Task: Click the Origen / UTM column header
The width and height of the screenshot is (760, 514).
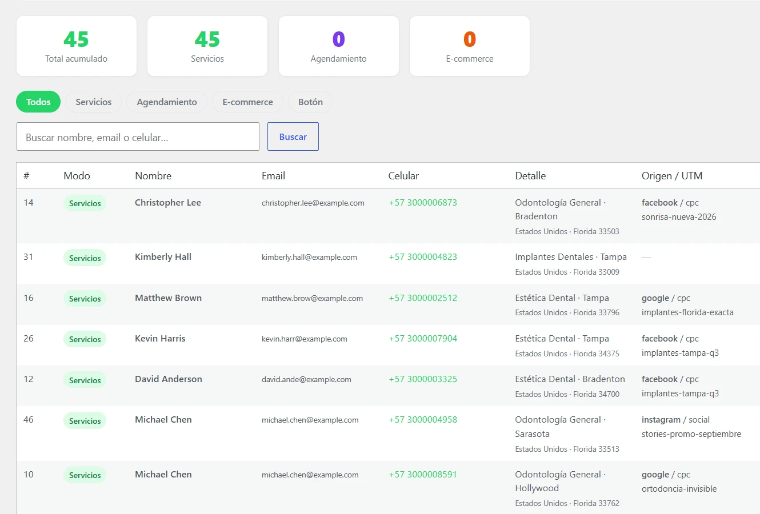Action: point(672,176)
